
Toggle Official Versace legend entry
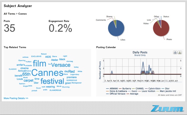click(x=116, y=94)
